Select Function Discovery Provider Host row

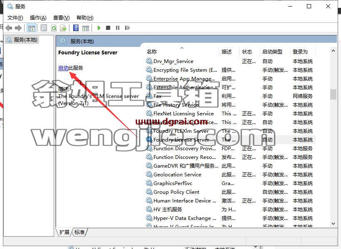click(x=230, y=149)
